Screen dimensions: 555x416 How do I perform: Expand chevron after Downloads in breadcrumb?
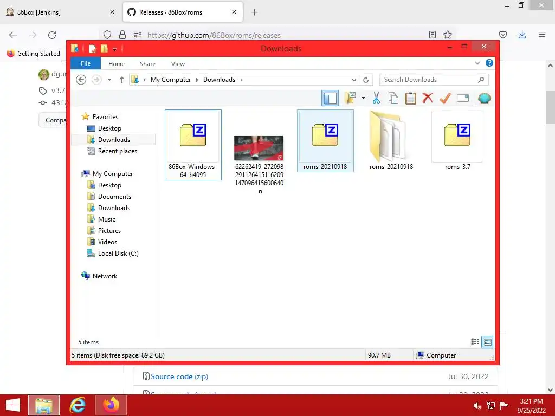pos(242,80)
